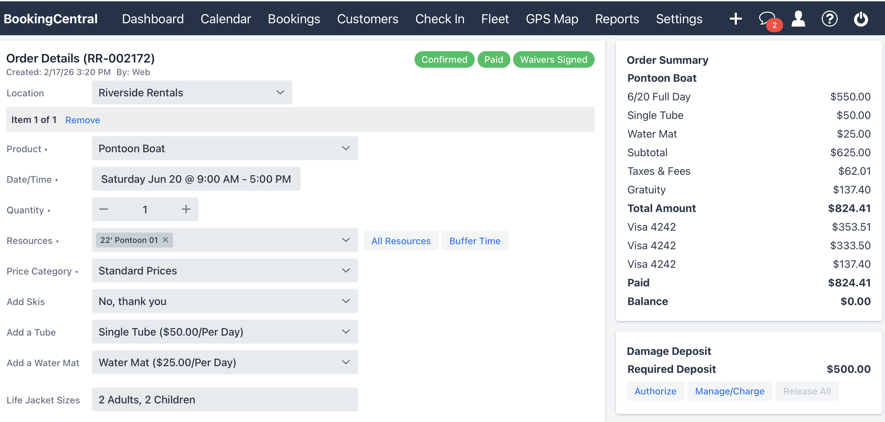
Task: Open the Location Riverside Rentals dropdown
Action: (192, 92)
